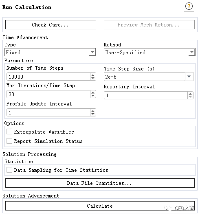The width and height of the screenshot is (200, 217).
Task: Expand the Time Step Size dropdown arrow
Action: tap(189, 77)
